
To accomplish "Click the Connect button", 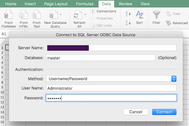I will (x=164, y=112).
